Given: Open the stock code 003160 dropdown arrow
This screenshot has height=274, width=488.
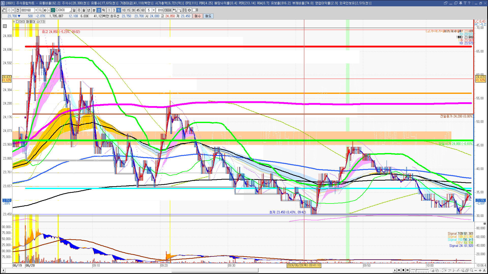Looking at the screenshot, I should point(36,10).
